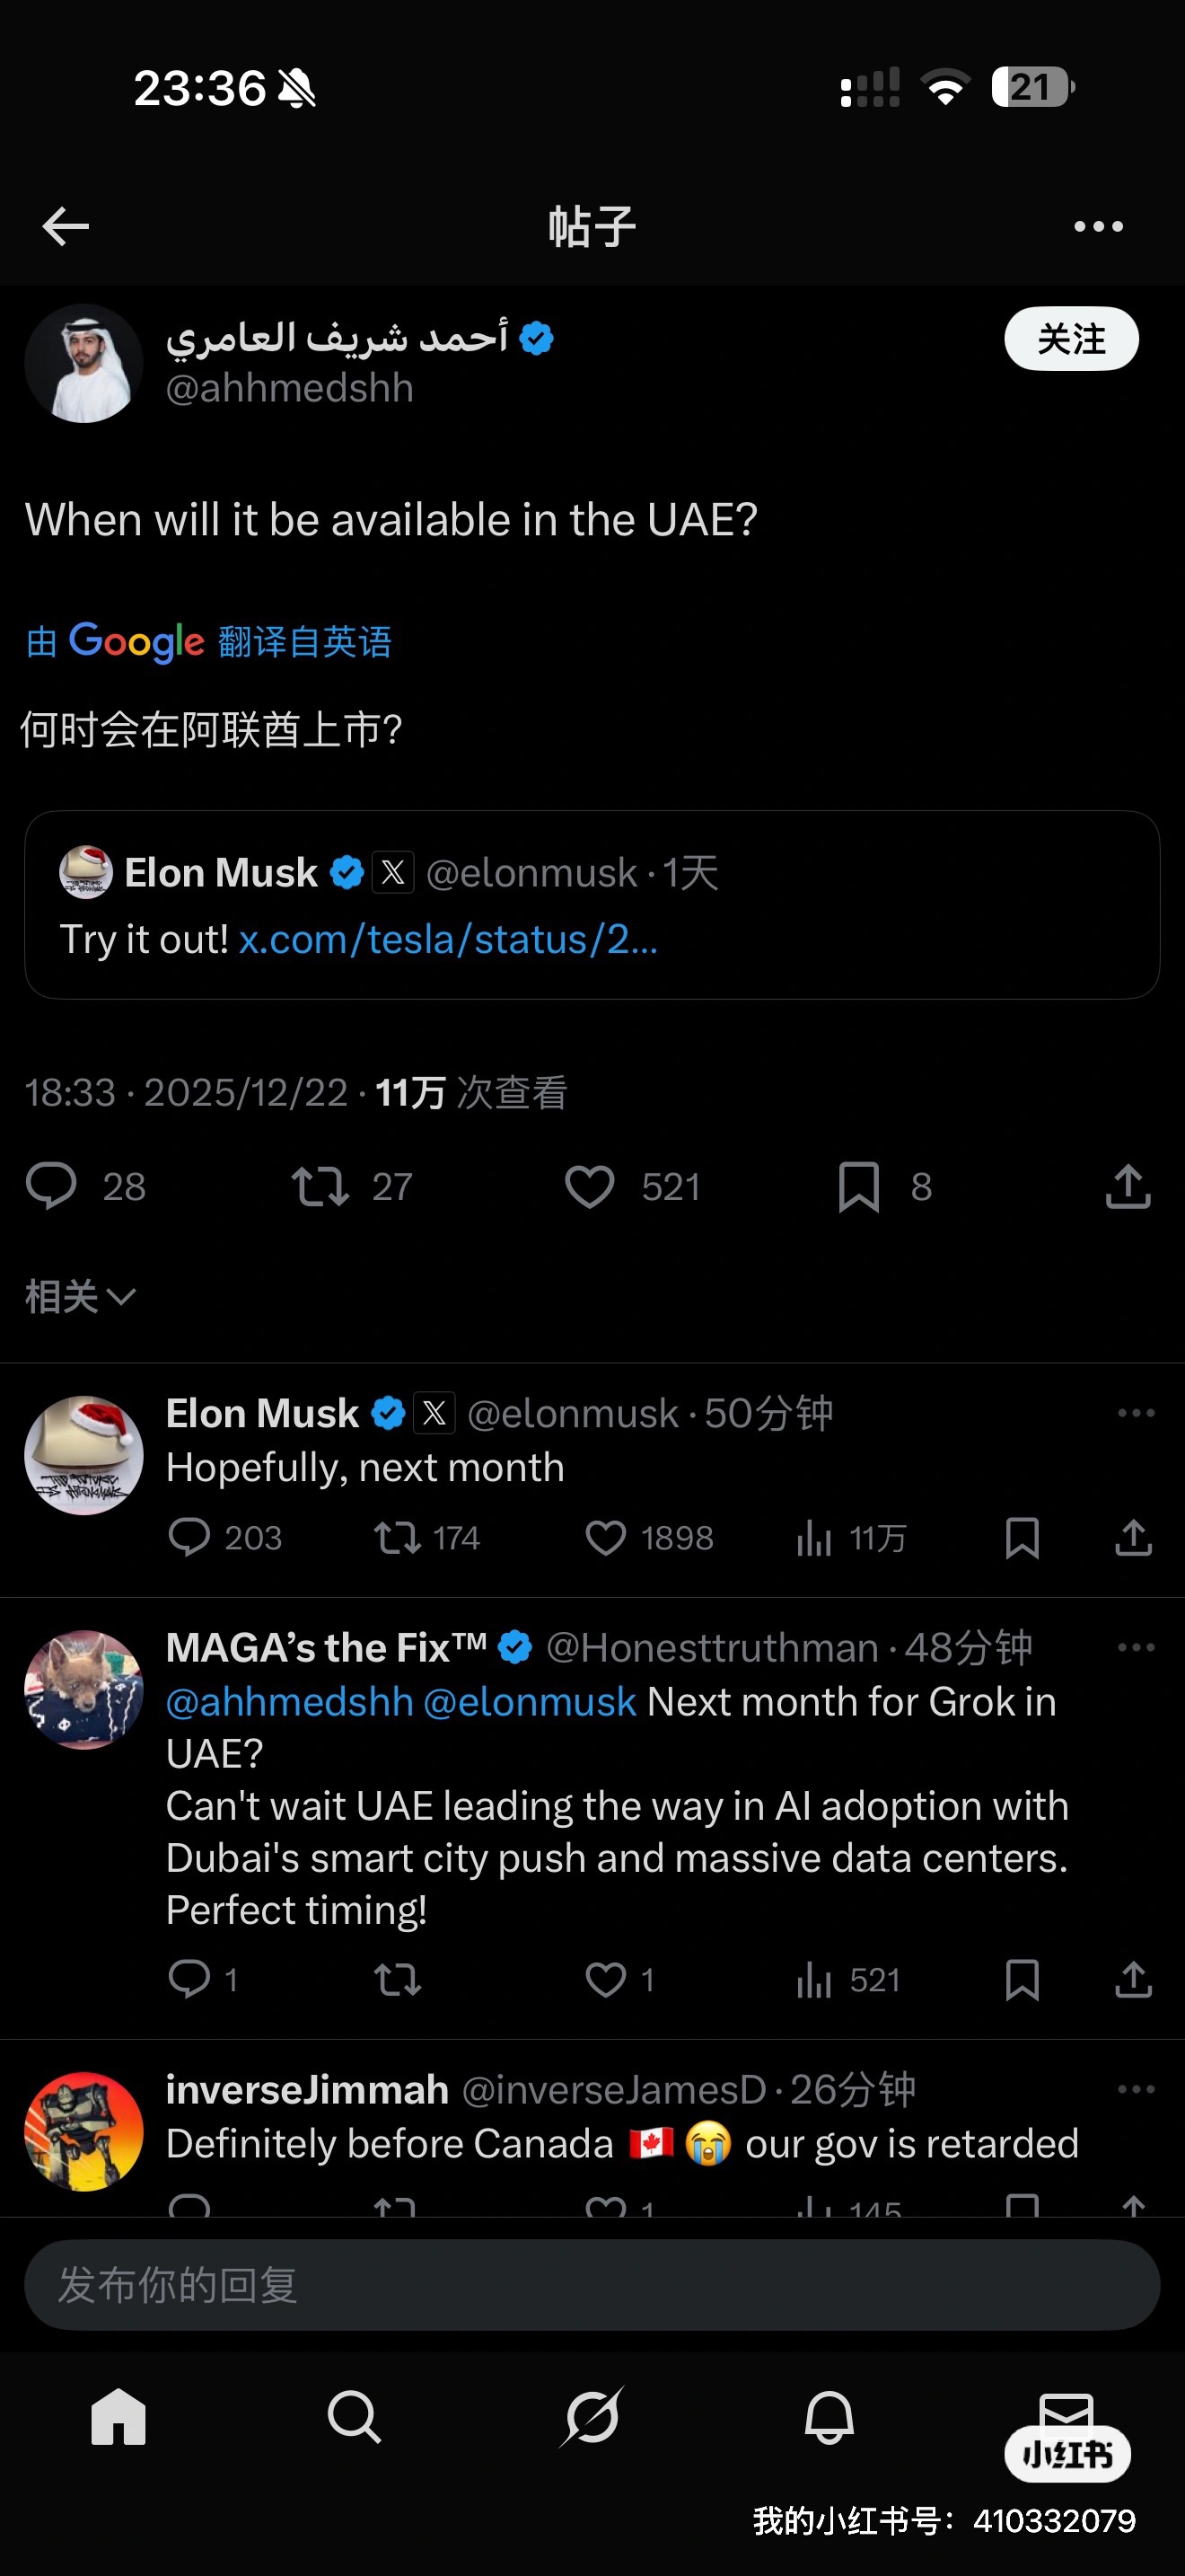Bookmark the main post
The height and width of the screenshot is (2576, 1185).
tap(858, 1187)
